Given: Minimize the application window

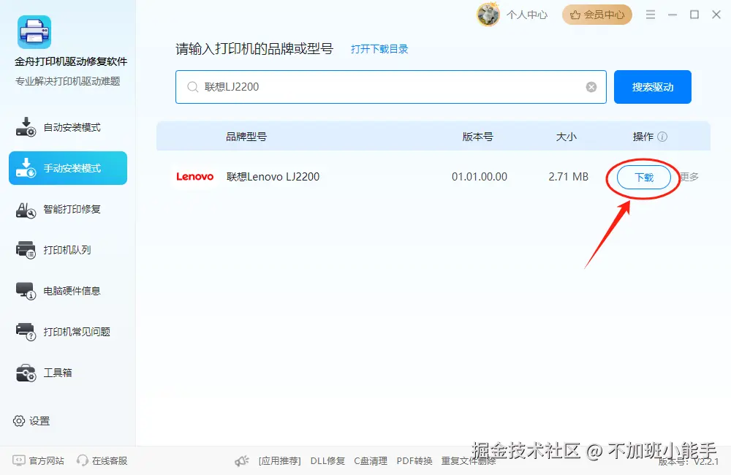Looking at the screenshot, I should [673, 15].
